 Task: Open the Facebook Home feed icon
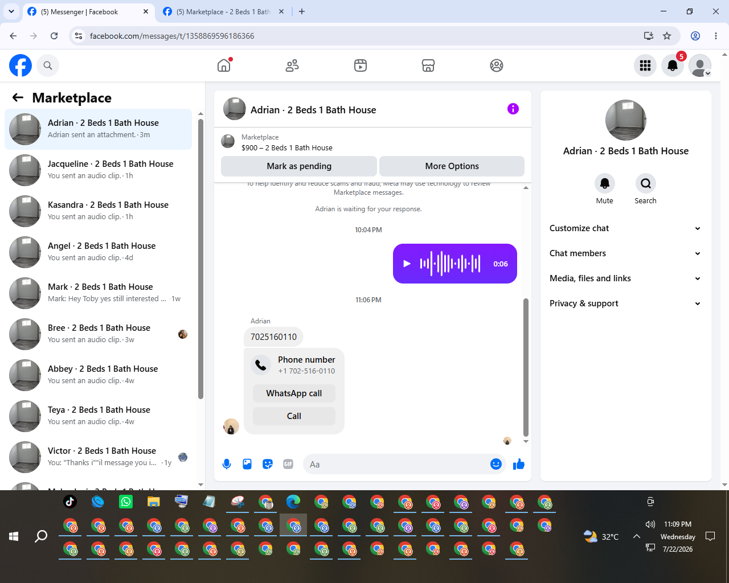coord(224,65)
